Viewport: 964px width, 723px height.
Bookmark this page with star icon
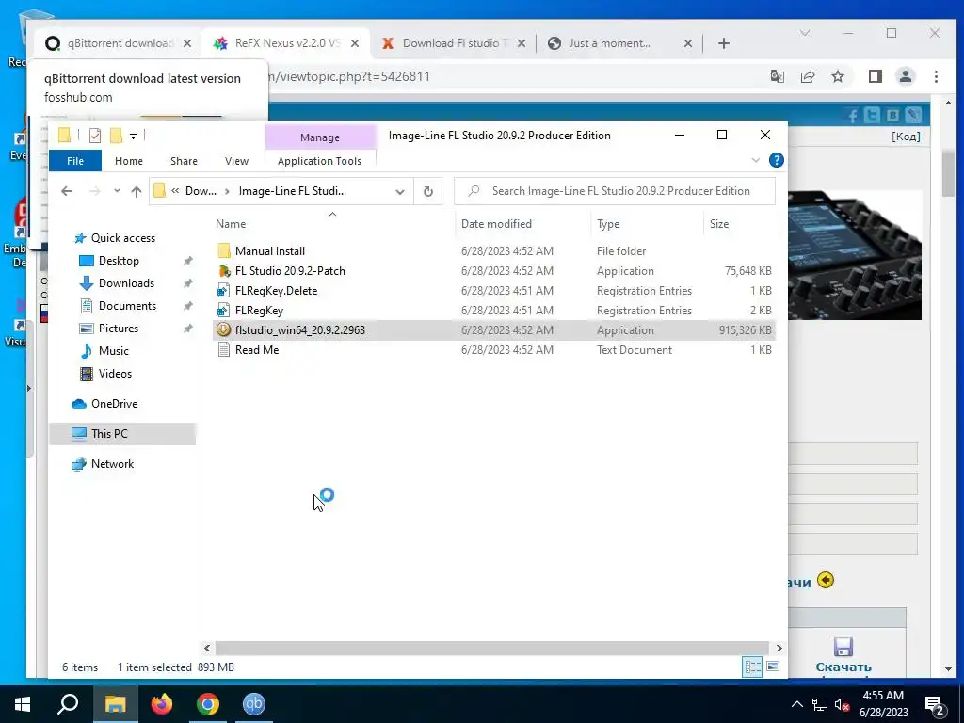point(837,77)
